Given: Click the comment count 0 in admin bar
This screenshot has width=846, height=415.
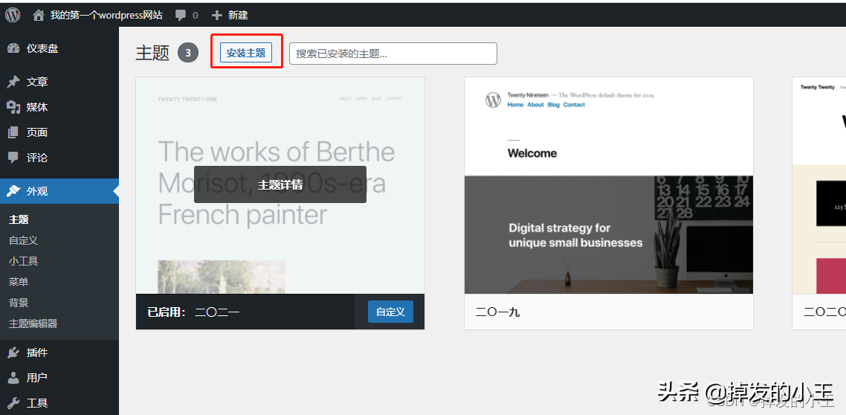Looking at the screenshot, I should click(196, 16).
